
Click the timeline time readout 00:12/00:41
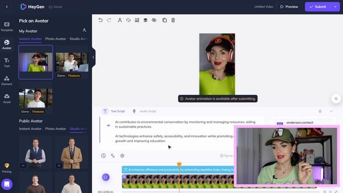click(106, 192)
